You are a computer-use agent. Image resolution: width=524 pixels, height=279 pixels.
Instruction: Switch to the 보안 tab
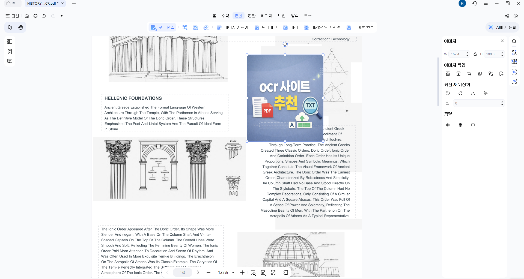(282, 16)
